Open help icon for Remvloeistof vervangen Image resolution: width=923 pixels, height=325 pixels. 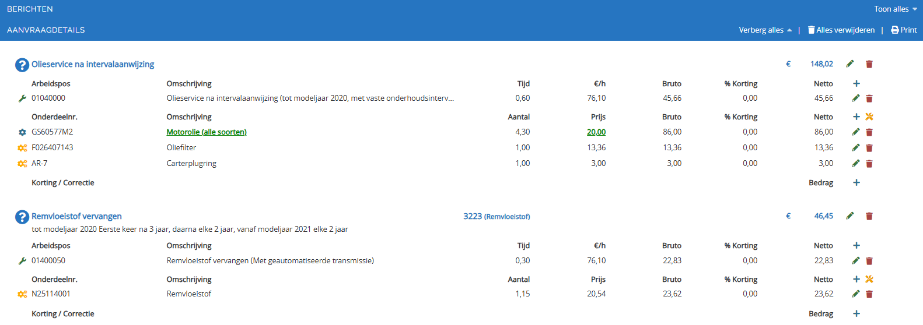coord(22,217)
